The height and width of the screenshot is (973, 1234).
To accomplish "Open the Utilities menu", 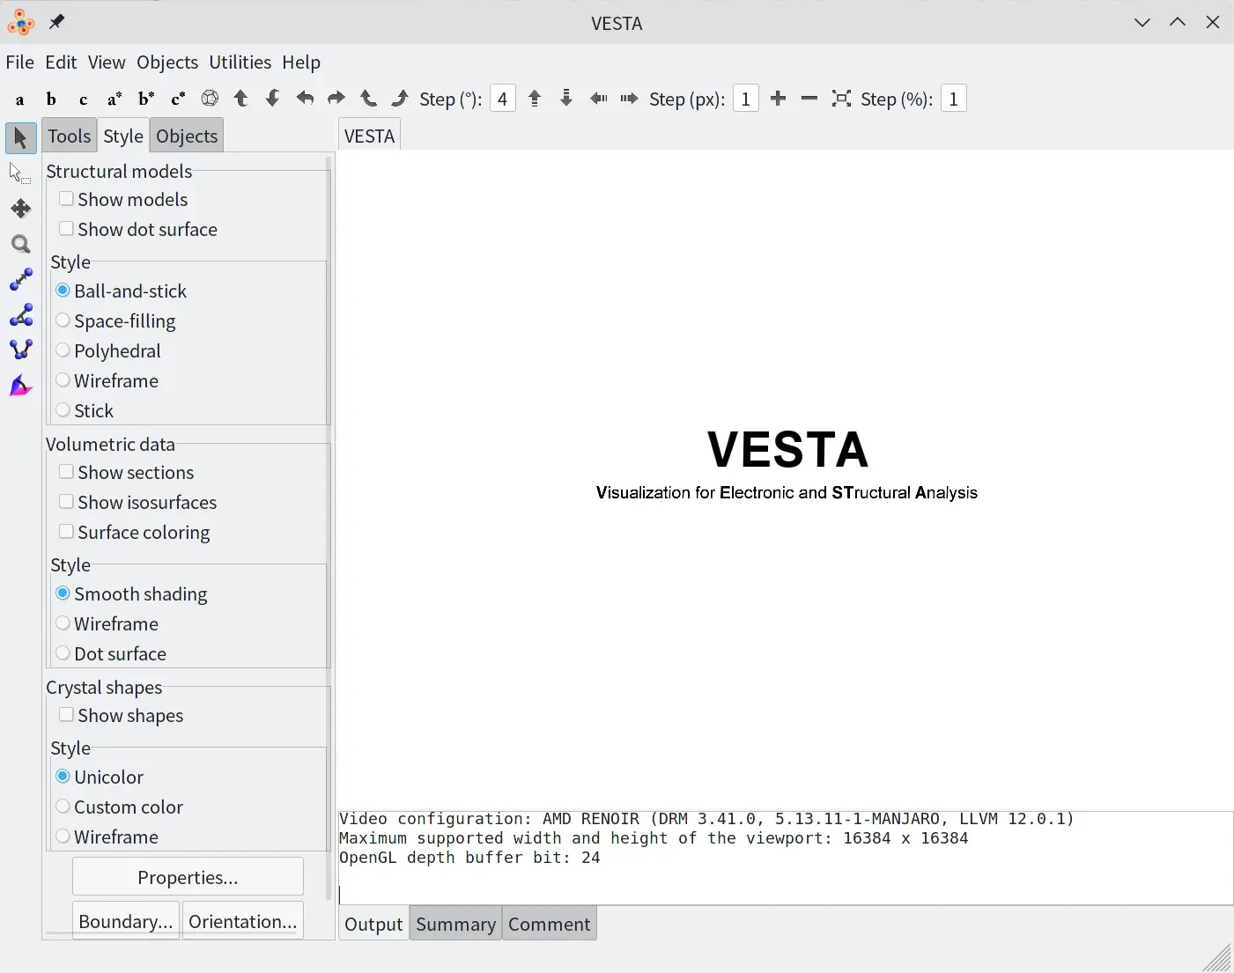I will tap(240, 63).
